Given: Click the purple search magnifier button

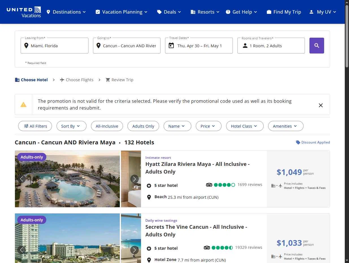Looking at the screenshot, I should click(317, 46).
